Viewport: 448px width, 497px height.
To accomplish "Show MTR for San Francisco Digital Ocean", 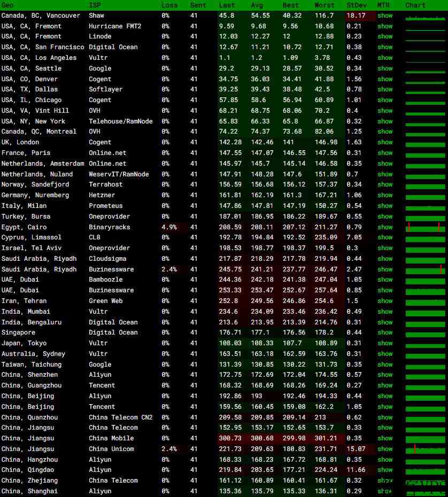I will [x=385, y=47].
